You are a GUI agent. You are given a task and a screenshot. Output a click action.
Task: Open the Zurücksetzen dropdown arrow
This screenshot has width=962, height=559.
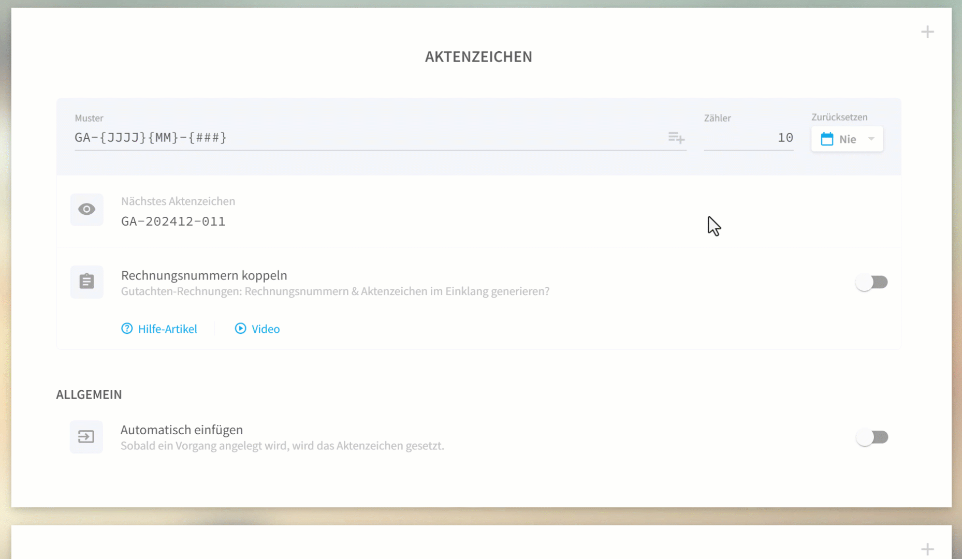coord(871,139)
